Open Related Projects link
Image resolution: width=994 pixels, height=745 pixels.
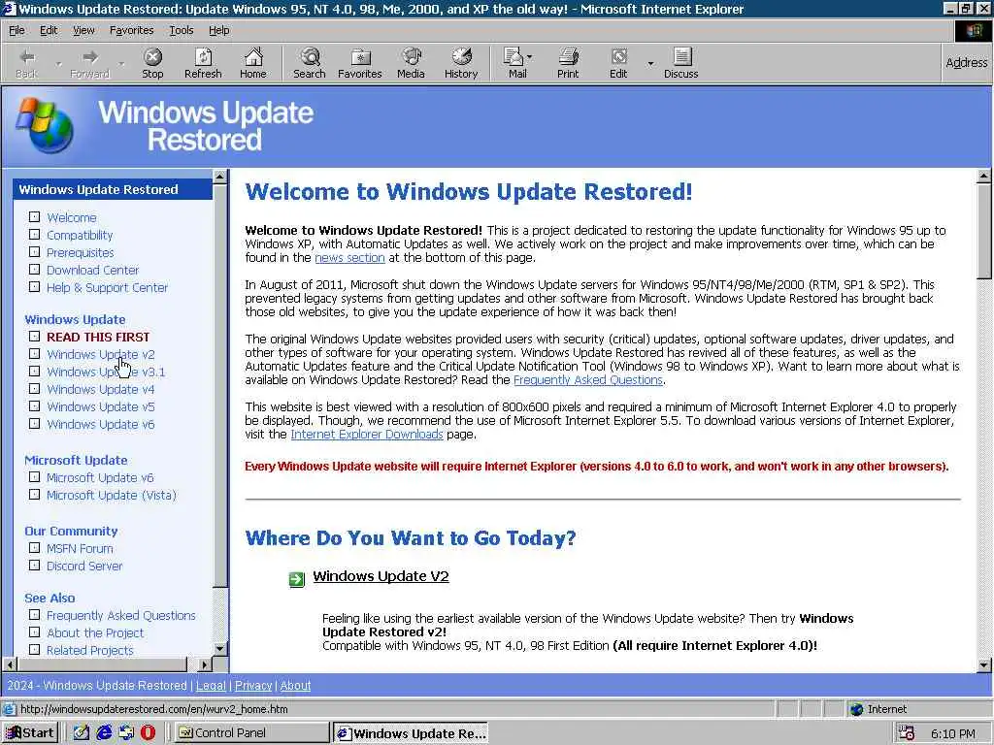pos(90,651)
